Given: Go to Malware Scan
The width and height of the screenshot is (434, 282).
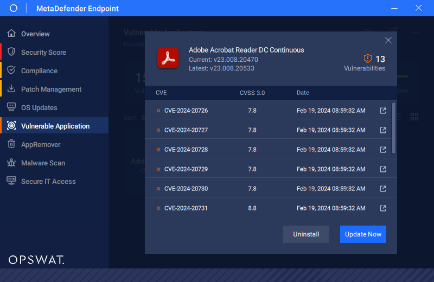Looking at the screenshot, I should (54, 163).
